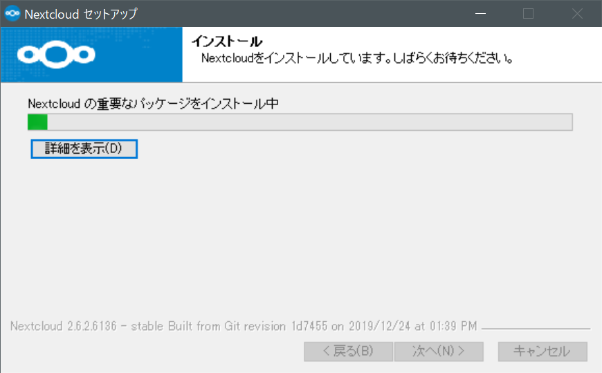
Task: Minimize the Nextcloud setup window
Action: click(480, 13)
